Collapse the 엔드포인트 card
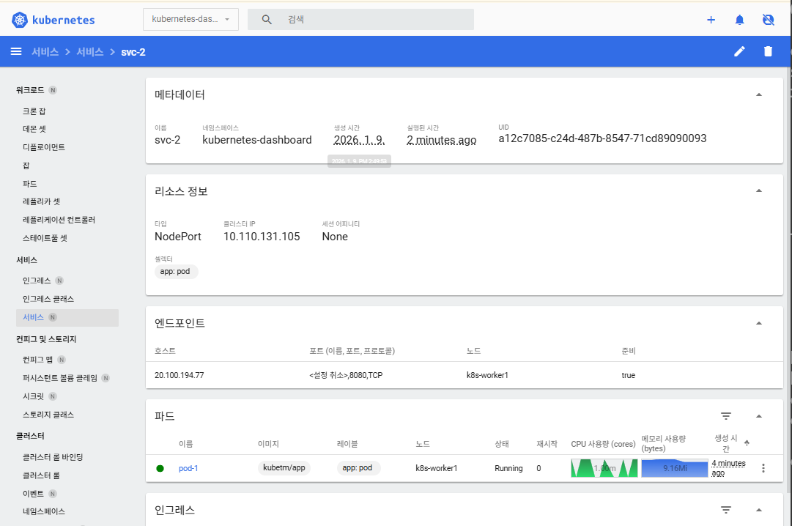This screenshot has height=526, width=792. pos(758,323)
